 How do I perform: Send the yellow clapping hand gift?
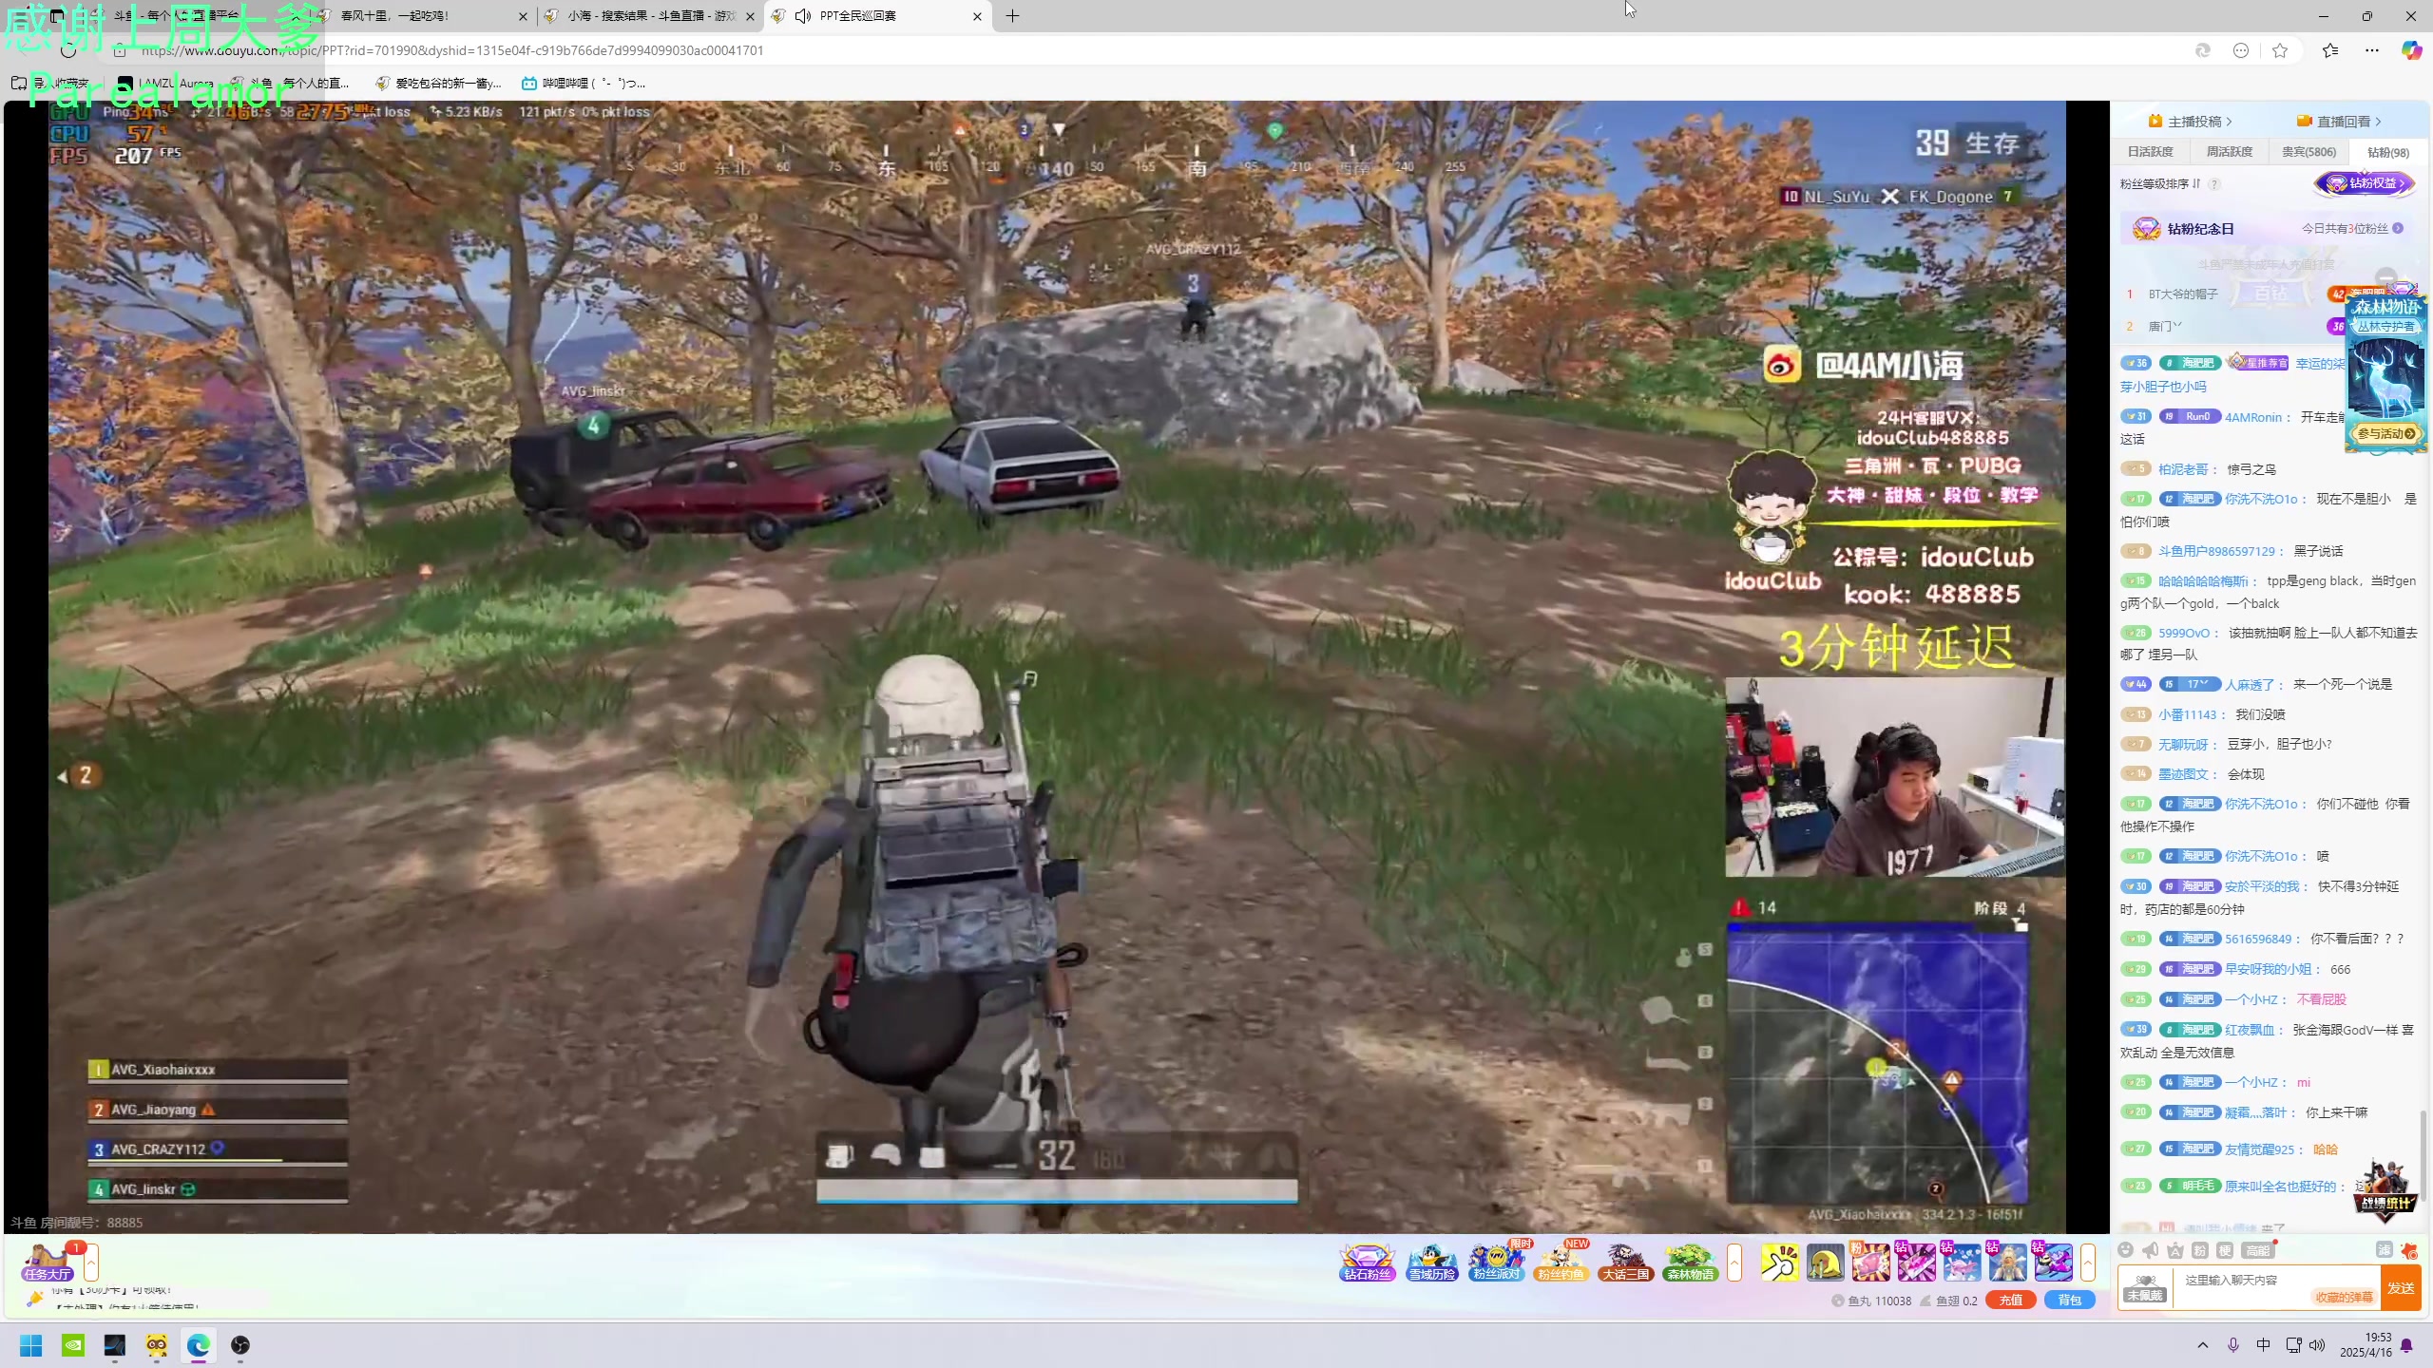point(1779,1263)
